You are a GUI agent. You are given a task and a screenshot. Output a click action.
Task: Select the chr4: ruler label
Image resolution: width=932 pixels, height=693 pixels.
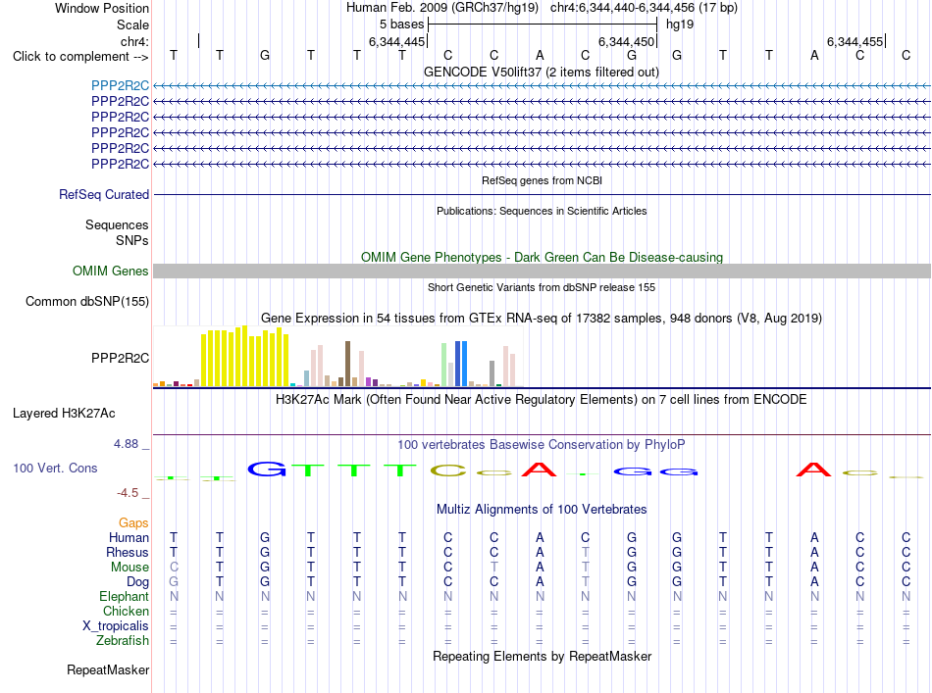(134, 41)
